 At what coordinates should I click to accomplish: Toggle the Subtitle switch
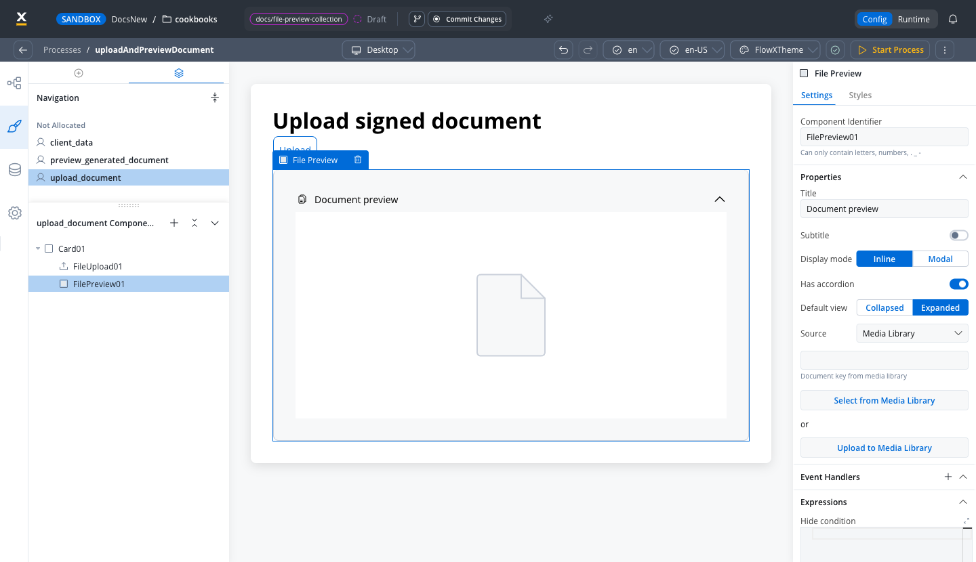pyautogui.click(x=958, y=235)
